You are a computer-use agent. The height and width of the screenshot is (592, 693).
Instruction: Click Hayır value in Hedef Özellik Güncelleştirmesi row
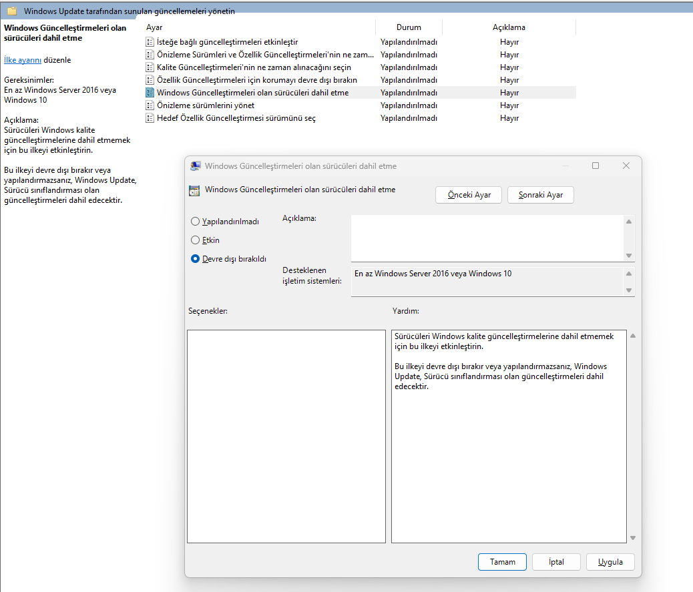coord(509,118)
